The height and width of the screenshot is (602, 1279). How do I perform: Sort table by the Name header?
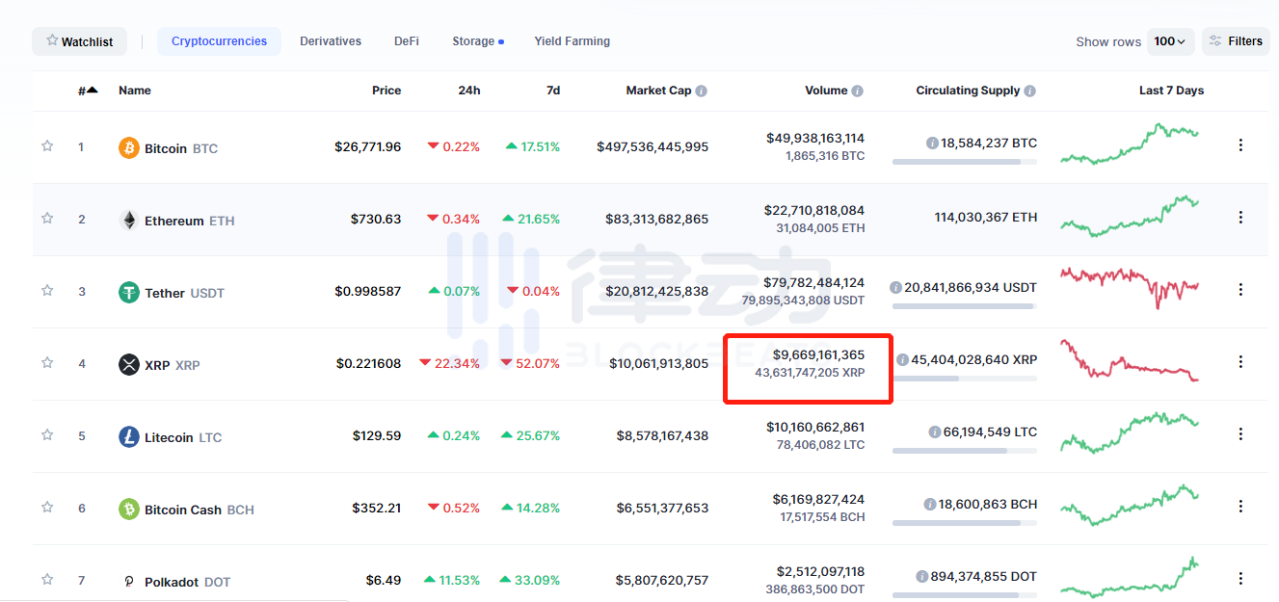click(x=135, y=91)
